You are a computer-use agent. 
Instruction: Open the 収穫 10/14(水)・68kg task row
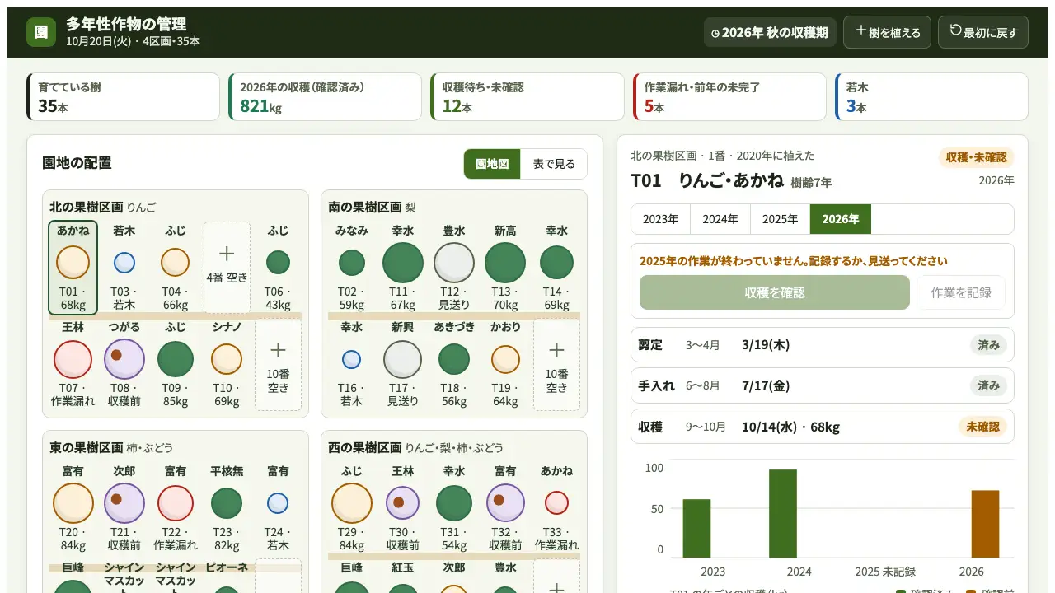[823, 427]
